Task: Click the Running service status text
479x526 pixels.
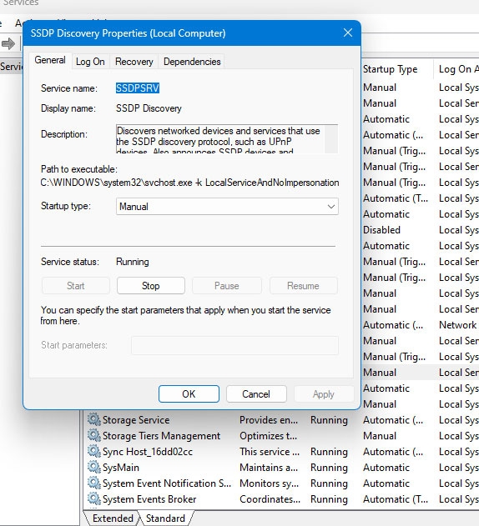Action: (x=133, y=262)
